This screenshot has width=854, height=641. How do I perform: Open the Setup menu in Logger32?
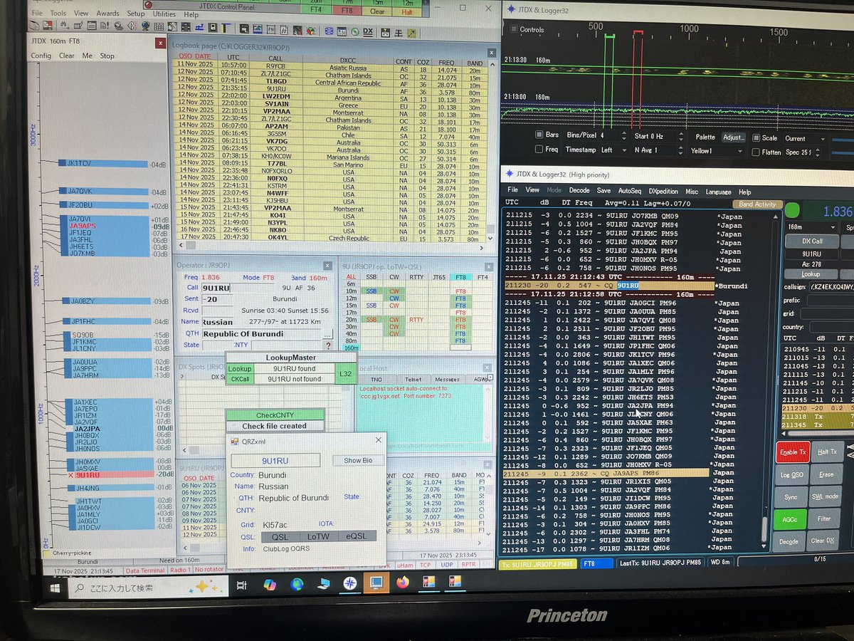pos(135,13)
